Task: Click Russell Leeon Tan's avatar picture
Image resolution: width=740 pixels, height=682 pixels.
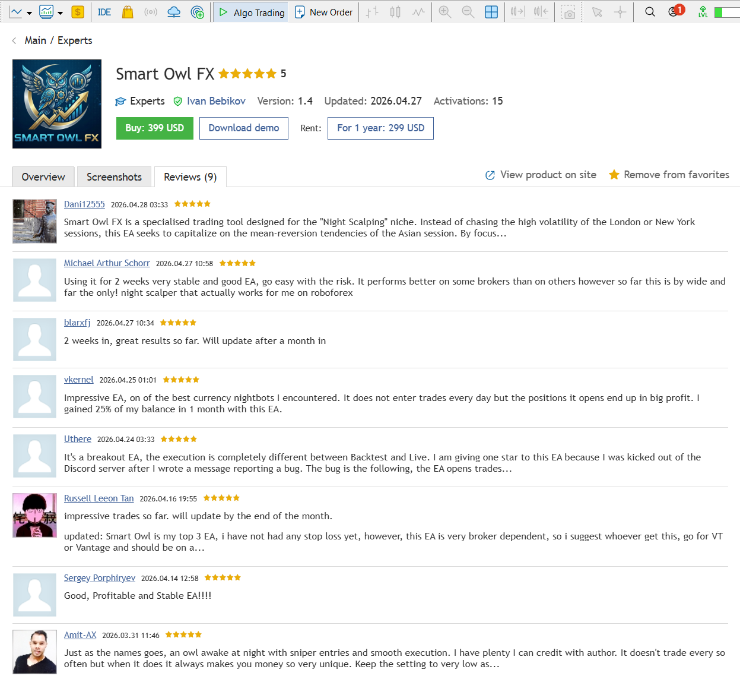Action: pyautogui.click(x=34, y=515)
